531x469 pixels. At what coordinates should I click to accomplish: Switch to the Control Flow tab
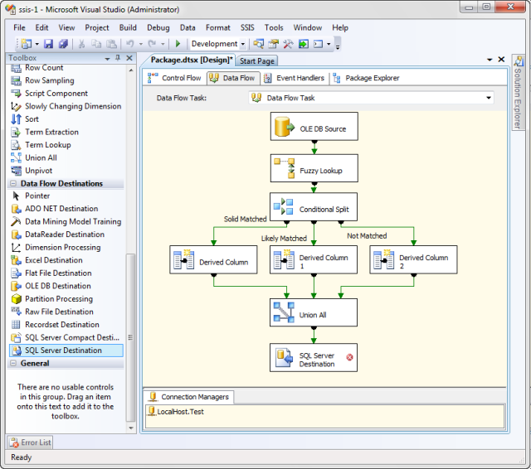click(x=174, y=78)
